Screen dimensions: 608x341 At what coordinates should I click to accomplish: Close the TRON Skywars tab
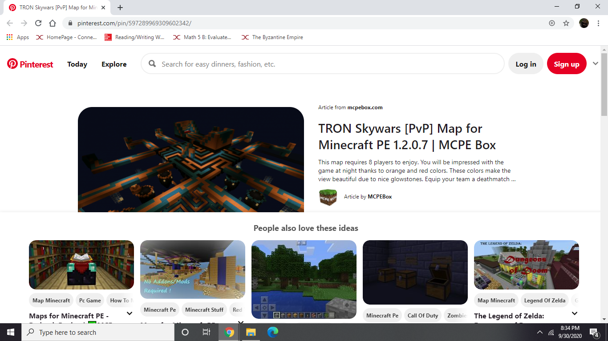point(104,8)
